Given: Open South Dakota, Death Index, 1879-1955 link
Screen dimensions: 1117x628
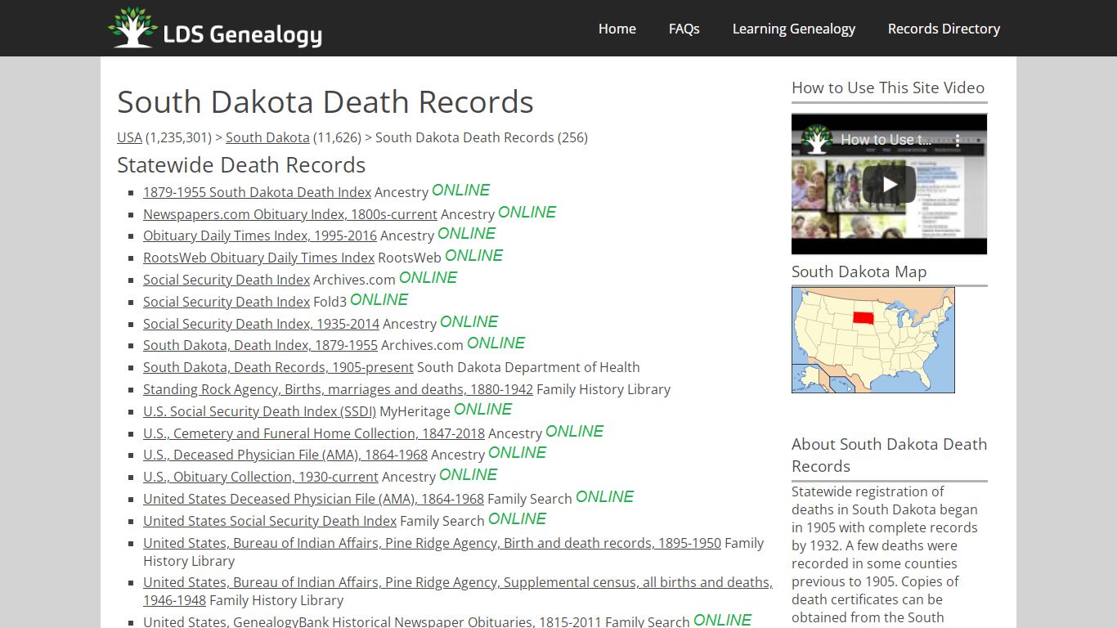Looking at the screenshot, I should [x=260, y=345].
